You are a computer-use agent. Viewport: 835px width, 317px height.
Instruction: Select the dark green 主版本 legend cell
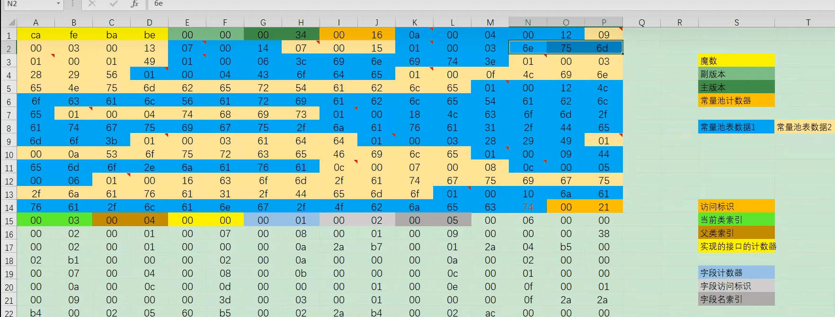pos(736,87)
